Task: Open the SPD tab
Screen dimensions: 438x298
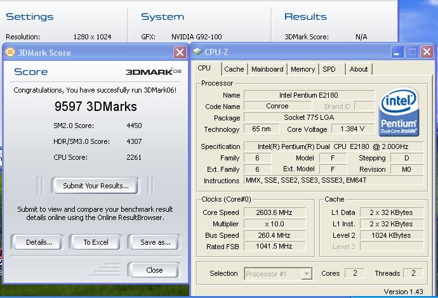Action: coord(329,69)
